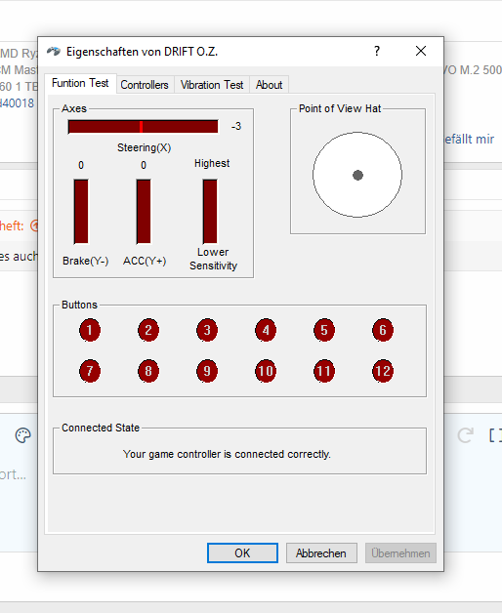Confirm with the OK button
Screen dimensions: 502x613
point(242,552)
